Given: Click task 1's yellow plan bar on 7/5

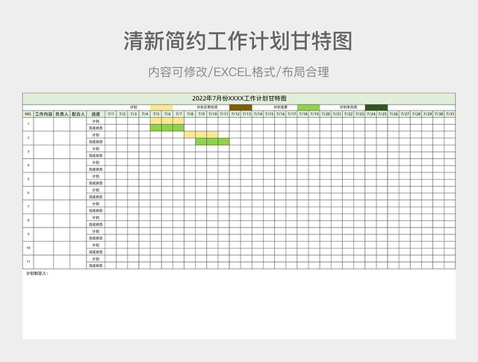Looking at the screenshot, I should point(156,121).
